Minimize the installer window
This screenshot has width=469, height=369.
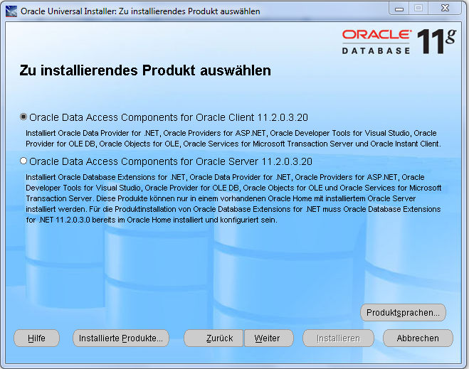pyautogui.click(x=399, y=9)
